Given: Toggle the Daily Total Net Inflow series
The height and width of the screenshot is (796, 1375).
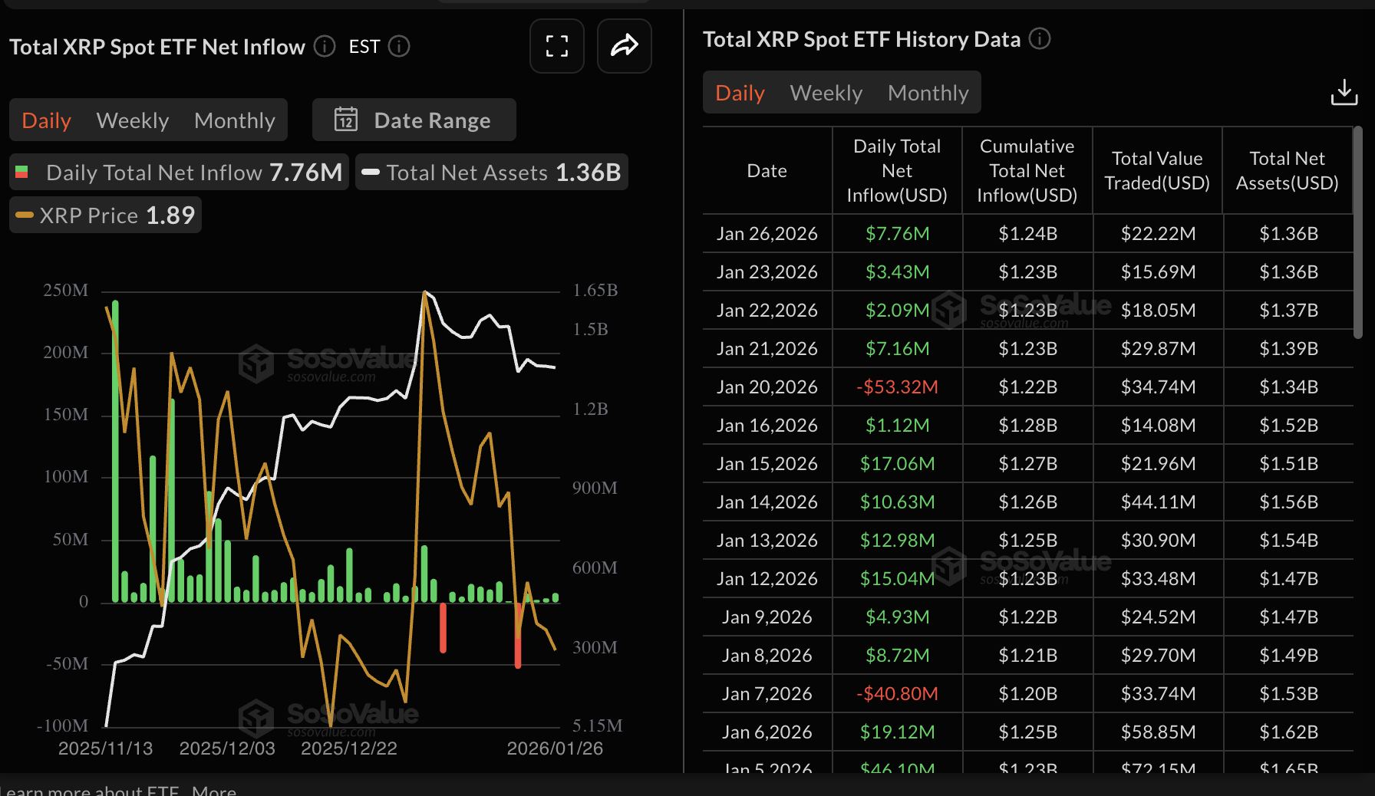Looking at the screenshot, I should (178, 172).
